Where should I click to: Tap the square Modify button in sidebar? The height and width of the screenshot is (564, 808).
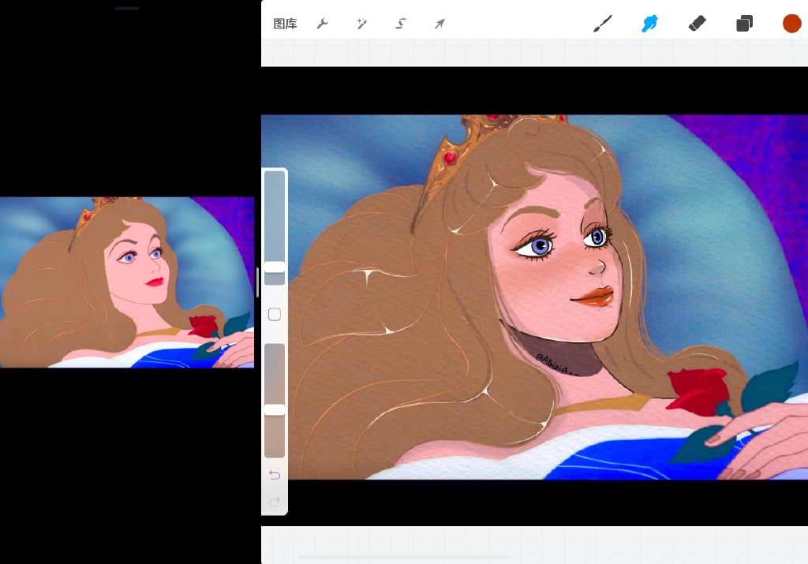point(275,315)
